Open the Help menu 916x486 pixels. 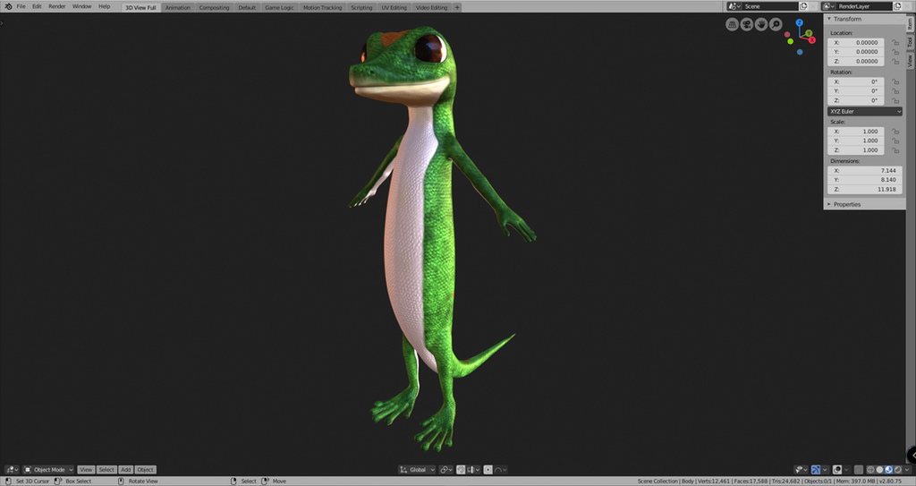pyautogui.click(x=104, y=6)
